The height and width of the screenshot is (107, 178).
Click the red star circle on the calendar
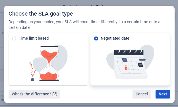click(x=126, y=68)
